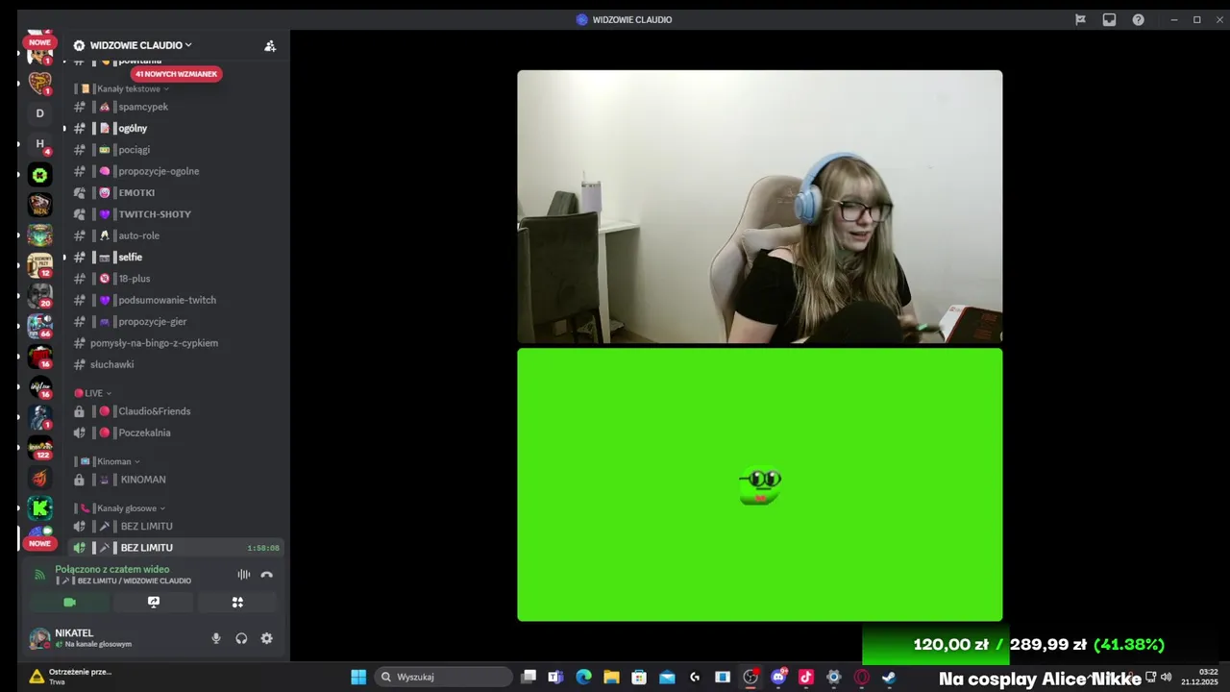Open File Explorer from taskbar

point(611,677)
